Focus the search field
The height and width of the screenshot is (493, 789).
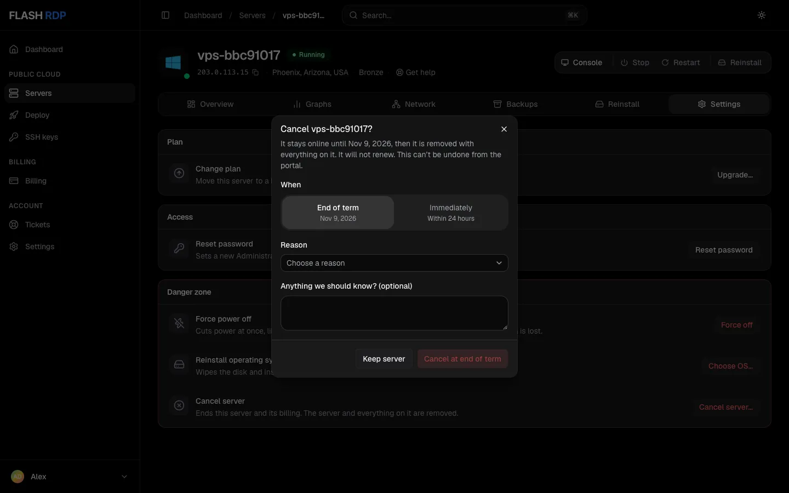click(x=465, y=15)
